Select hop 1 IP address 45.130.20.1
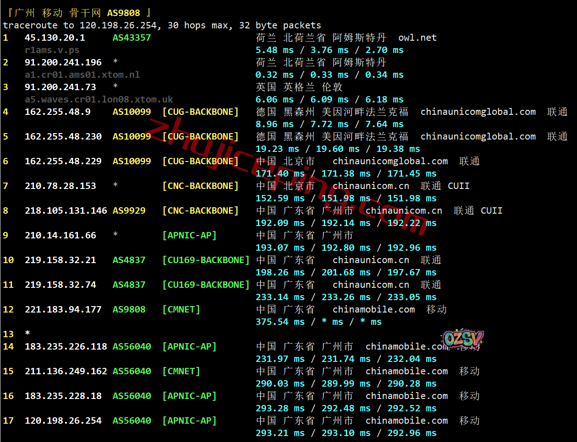577x442 pixels. click(54, 38)
